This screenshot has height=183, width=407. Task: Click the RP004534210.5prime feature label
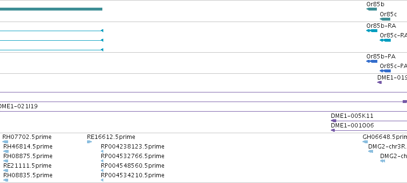(x=132, y=175)
